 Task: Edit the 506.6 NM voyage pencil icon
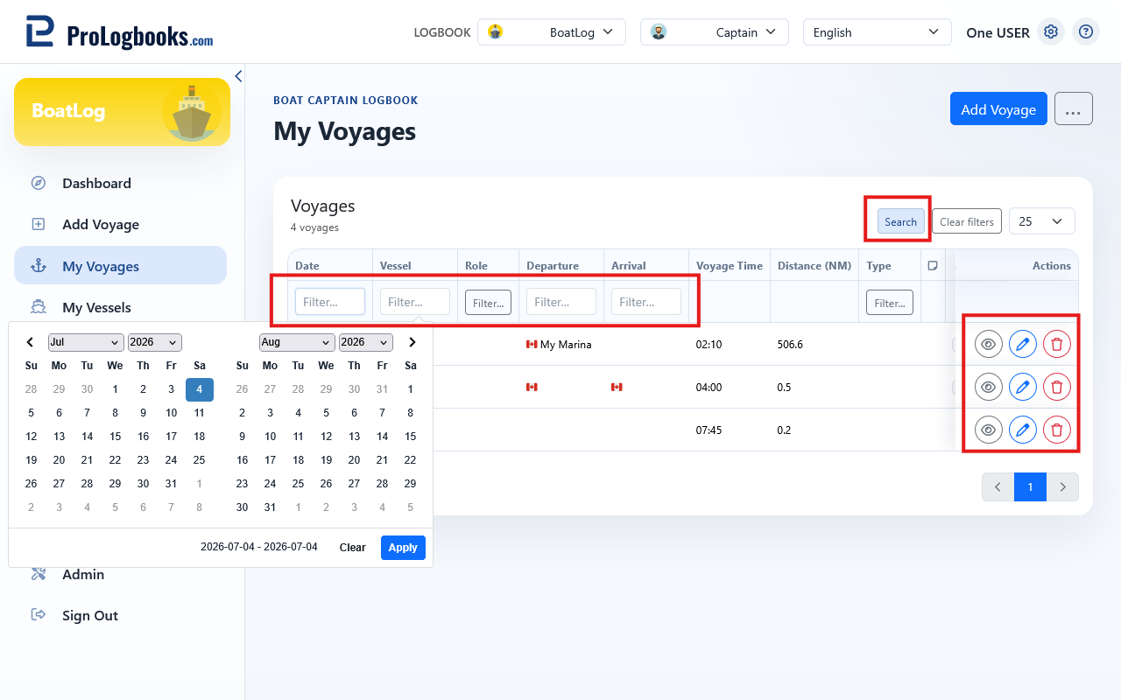[1023, 344]
